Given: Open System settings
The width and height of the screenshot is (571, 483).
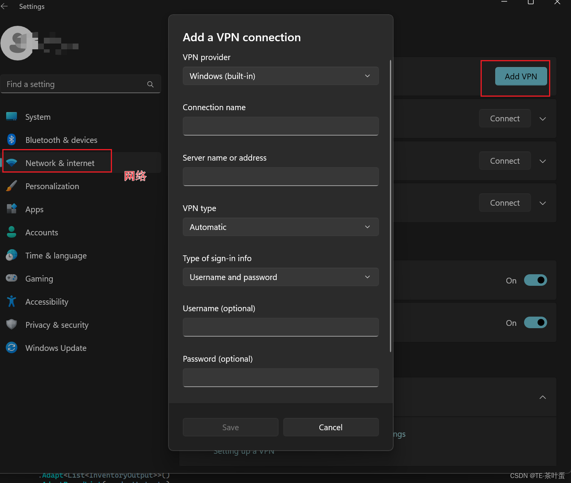Looking at the screenshot, I should pos(81,117).
